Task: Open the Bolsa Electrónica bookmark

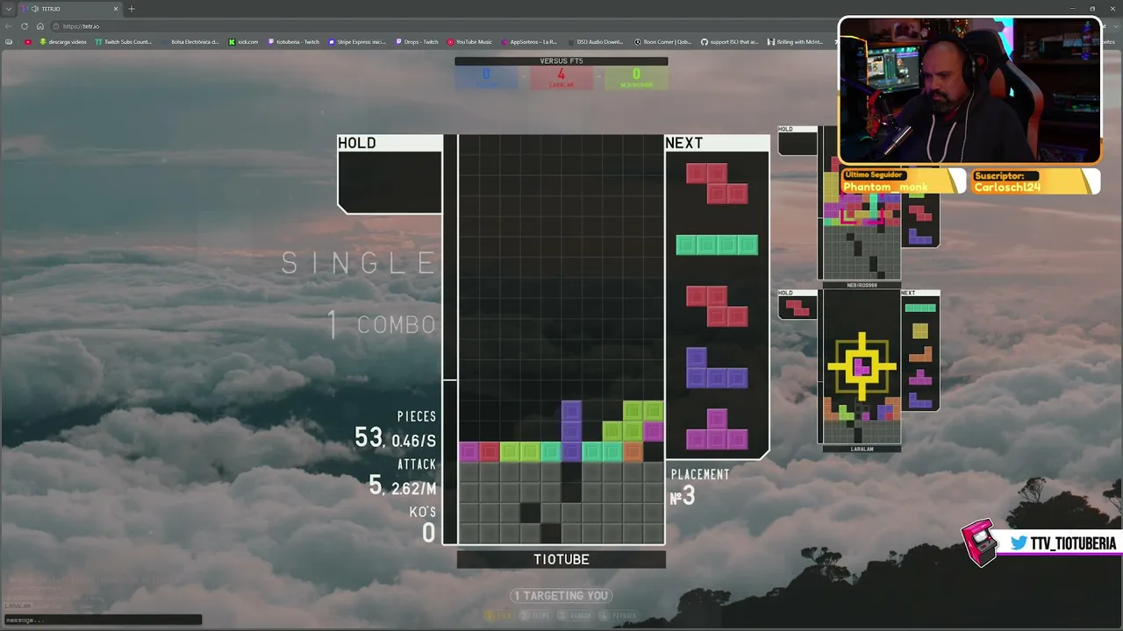Action: point(190,42)
